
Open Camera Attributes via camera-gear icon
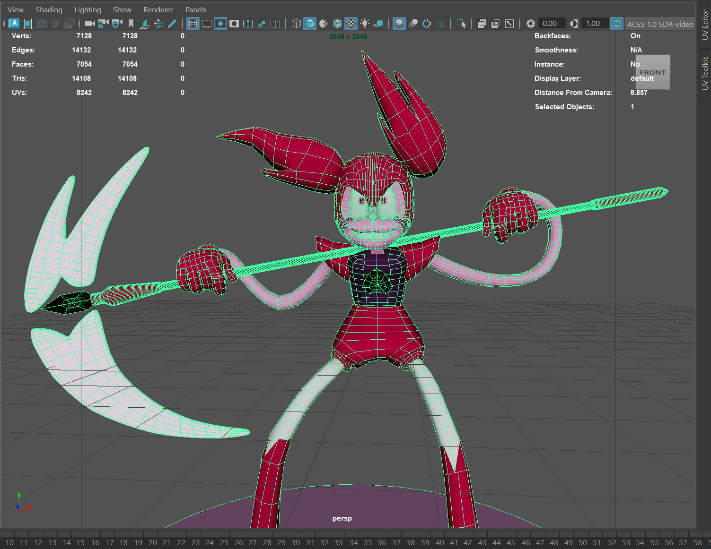[117, 24]
